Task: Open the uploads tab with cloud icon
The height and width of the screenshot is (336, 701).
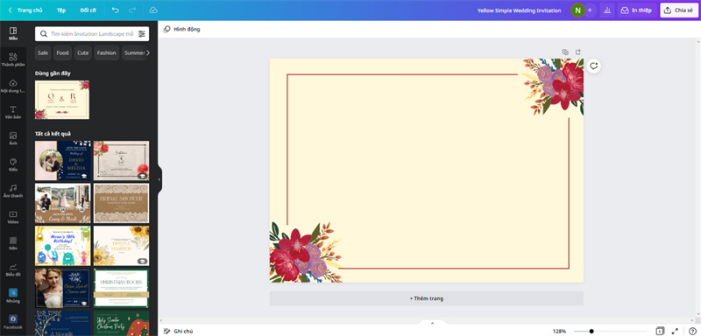Action: pos(13,86)
